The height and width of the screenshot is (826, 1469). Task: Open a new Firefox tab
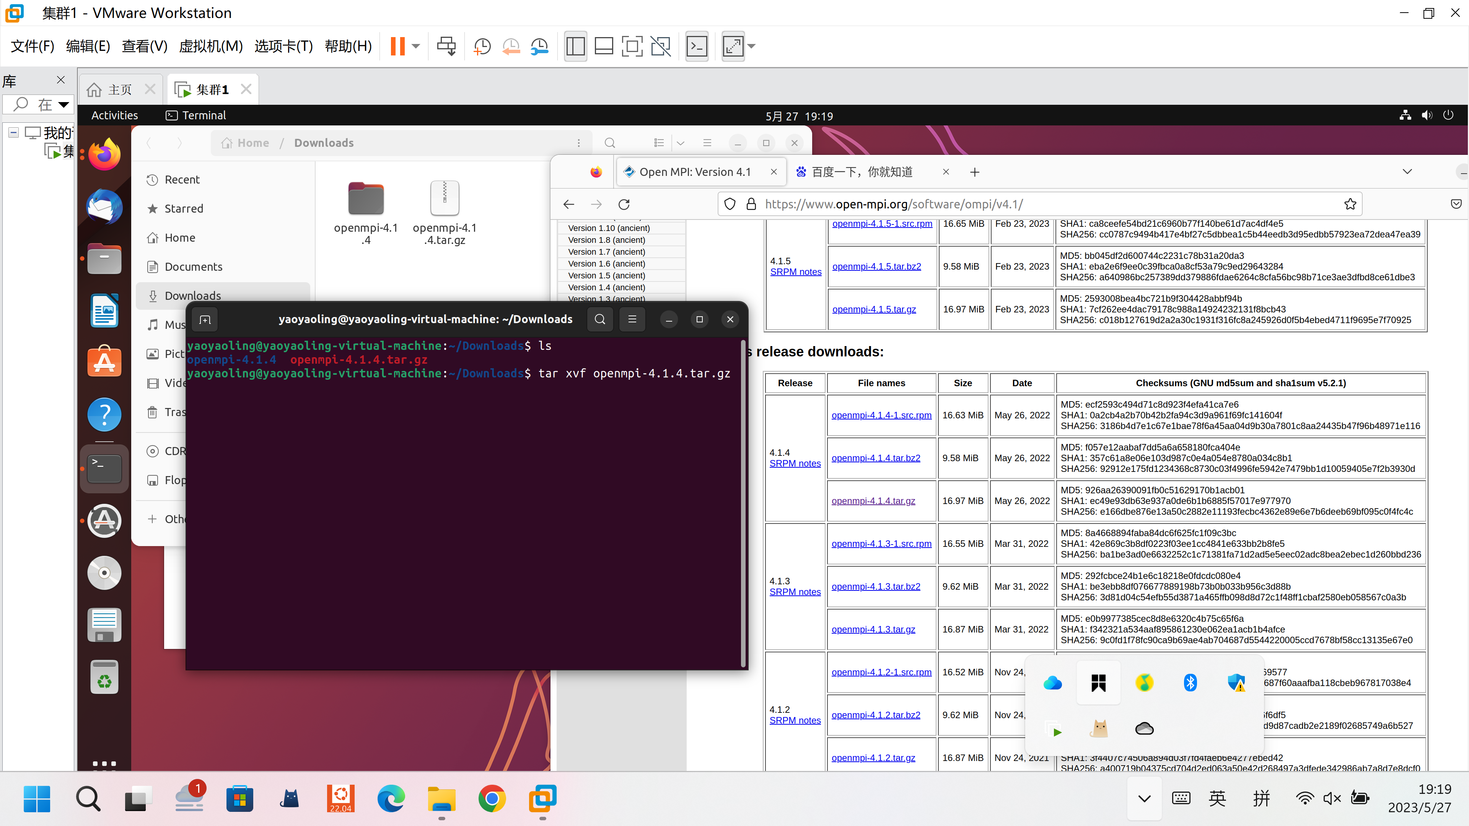pyautogui.click(x=975, y=172)
